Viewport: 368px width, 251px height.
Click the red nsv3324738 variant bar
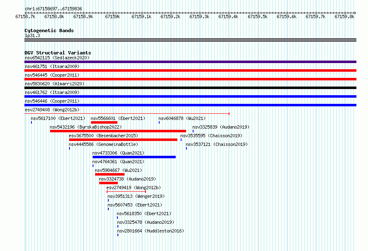click(108, 183)
